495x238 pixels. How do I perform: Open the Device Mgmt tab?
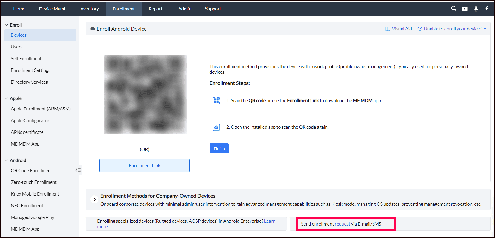point(52,9)
